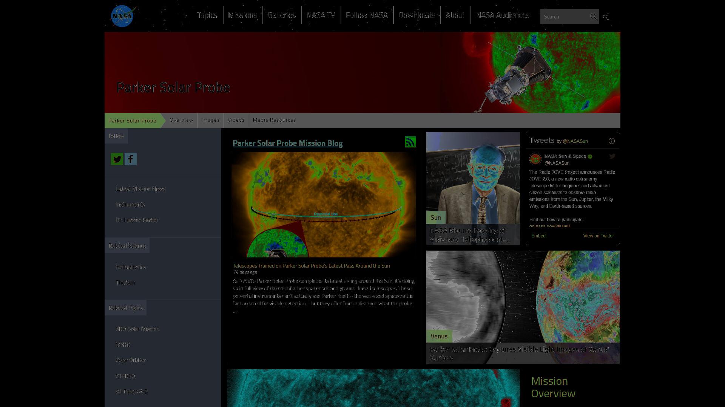Click the Venus topic tag
Screen dimensions: 725x407
point(439,336)
